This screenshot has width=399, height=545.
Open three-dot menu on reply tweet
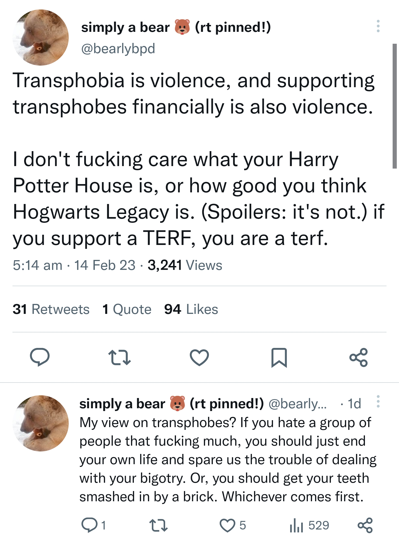tap(378, 402)
